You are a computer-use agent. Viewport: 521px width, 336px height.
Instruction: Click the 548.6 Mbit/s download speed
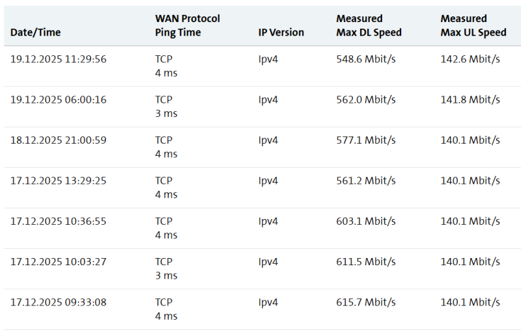366,59
